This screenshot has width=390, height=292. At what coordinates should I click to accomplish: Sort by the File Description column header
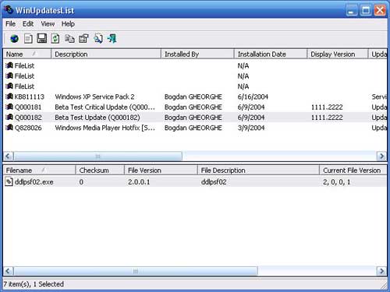(x=258, y=171)
